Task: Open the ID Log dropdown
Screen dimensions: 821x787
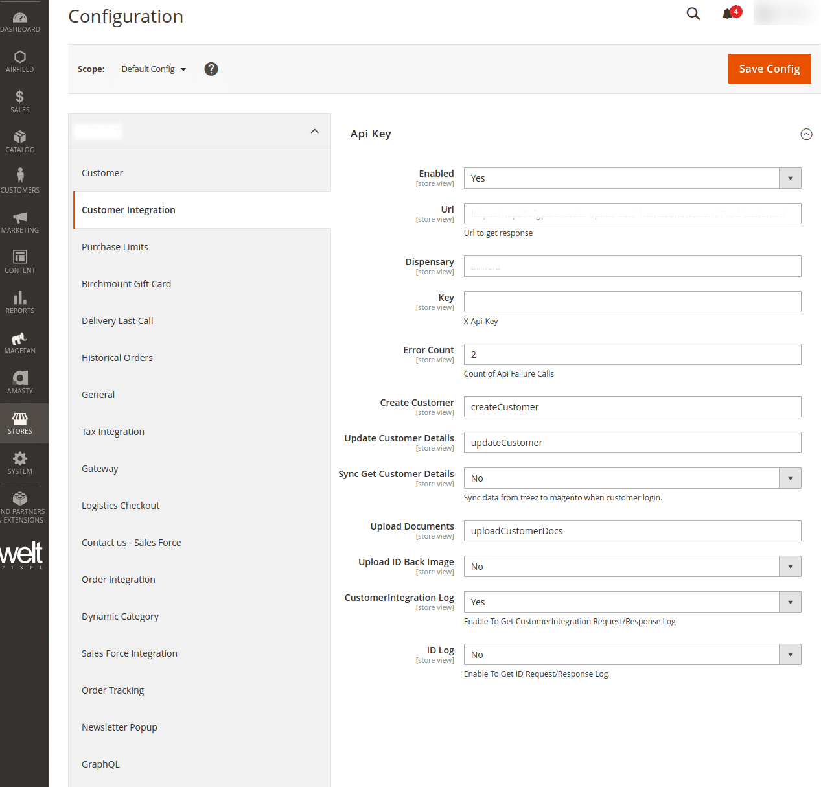Action: pyautogui.click(x=632, y=655)
